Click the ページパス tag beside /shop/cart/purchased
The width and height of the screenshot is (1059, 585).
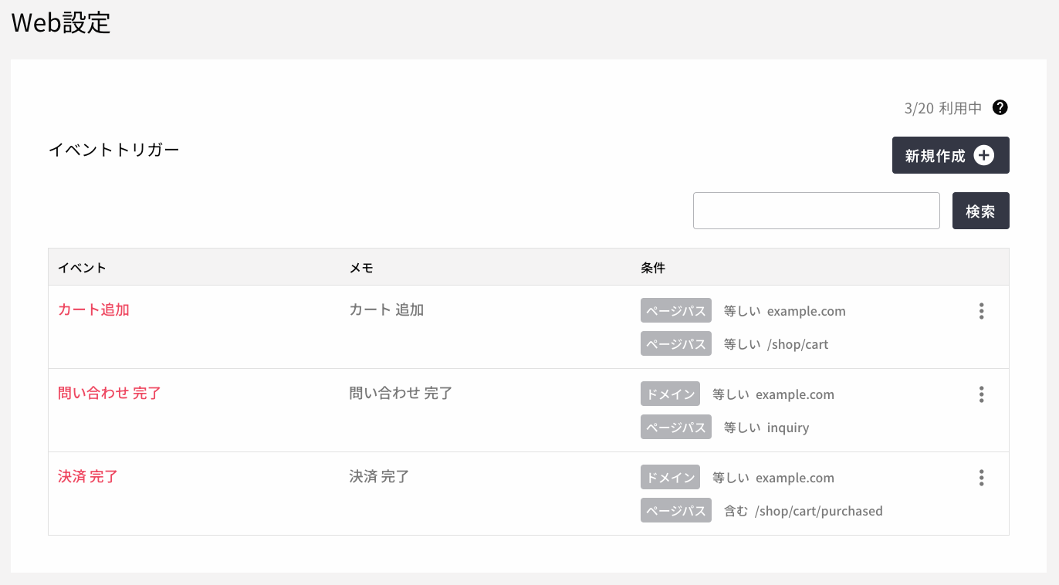[675, 510]
